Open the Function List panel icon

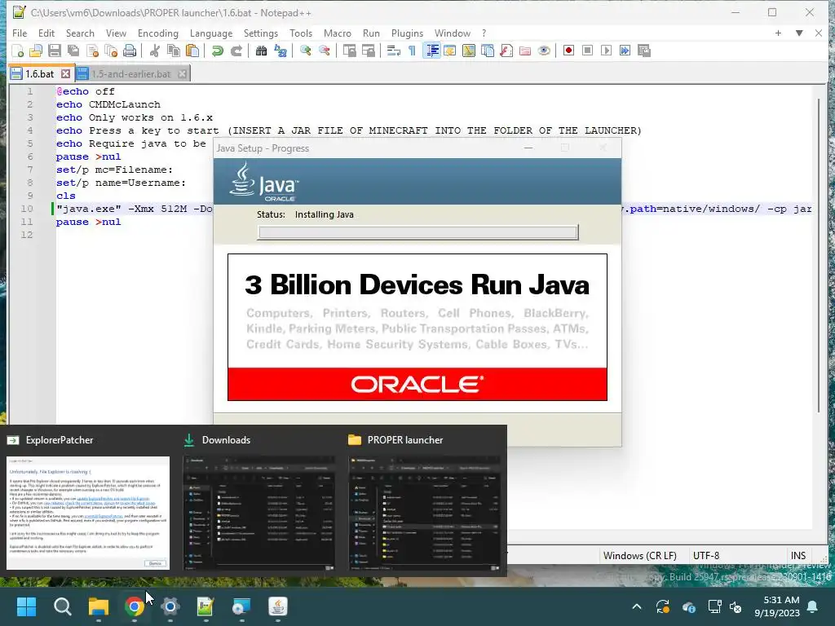pyautogui.click(x=506, y=51)
